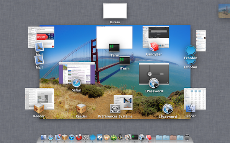
Task: Switch to the Bureau desktop thumbnail
Action: click(x=115, y=11)
